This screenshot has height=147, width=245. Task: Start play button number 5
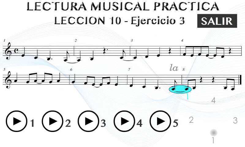click(x=160, y=121)
